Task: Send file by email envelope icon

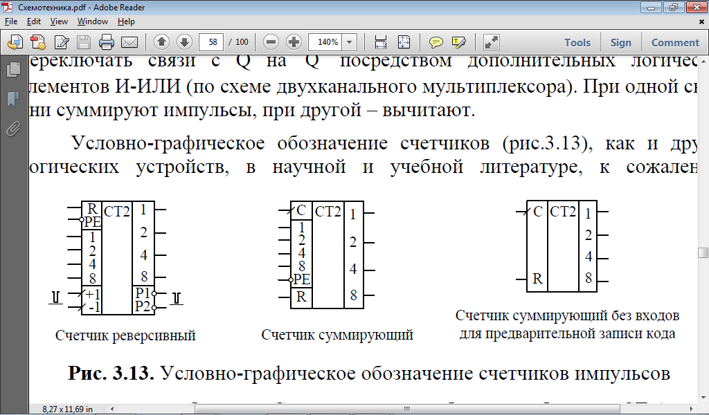Action: tap(129, 42)
